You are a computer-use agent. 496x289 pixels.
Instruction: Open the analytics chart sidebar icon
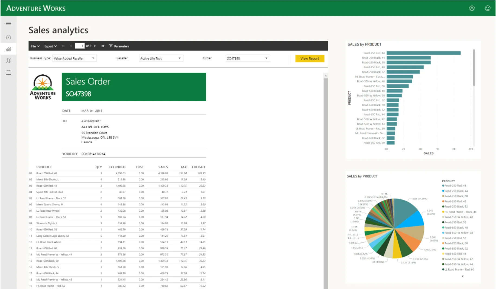point(8,49)
